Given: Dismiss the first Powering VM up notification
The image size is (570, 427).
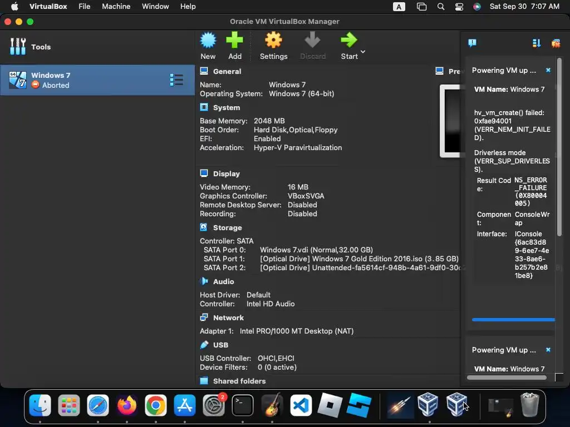Looking at the screenshot, I should coord(548,70).
